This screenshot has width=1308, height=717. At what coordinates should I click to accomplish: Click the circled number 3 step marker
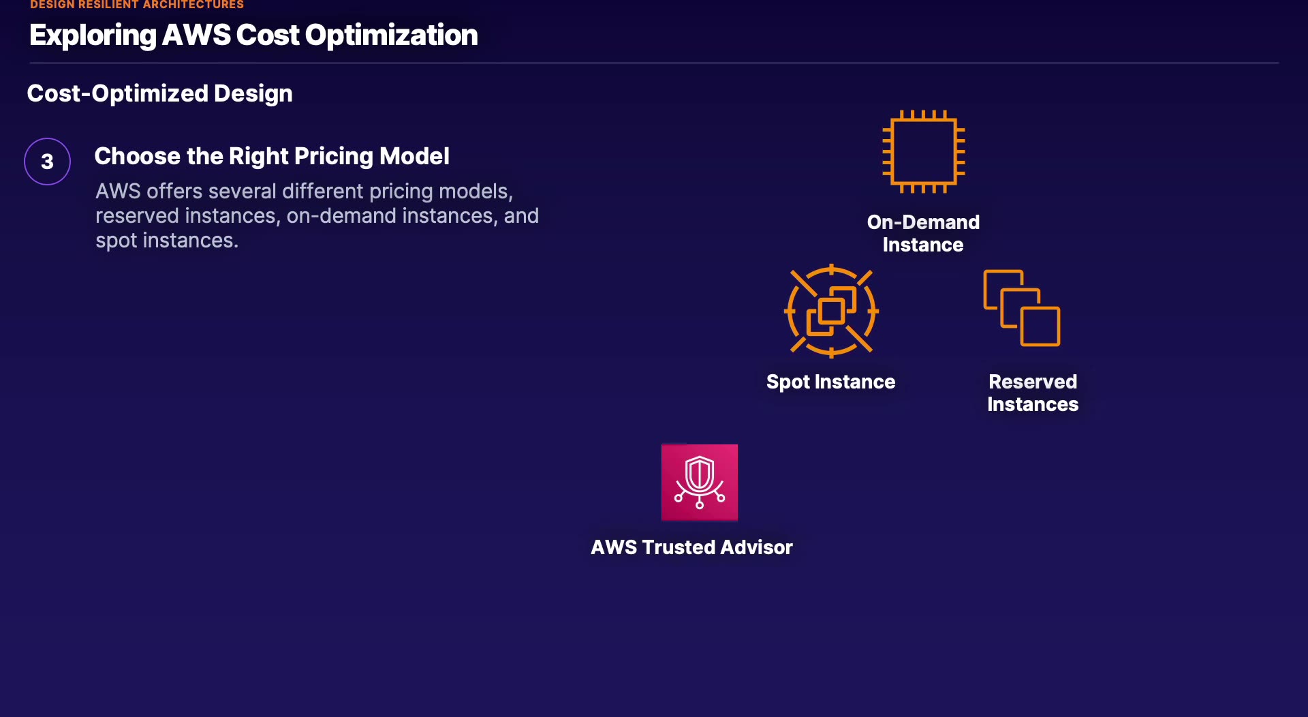47,162
